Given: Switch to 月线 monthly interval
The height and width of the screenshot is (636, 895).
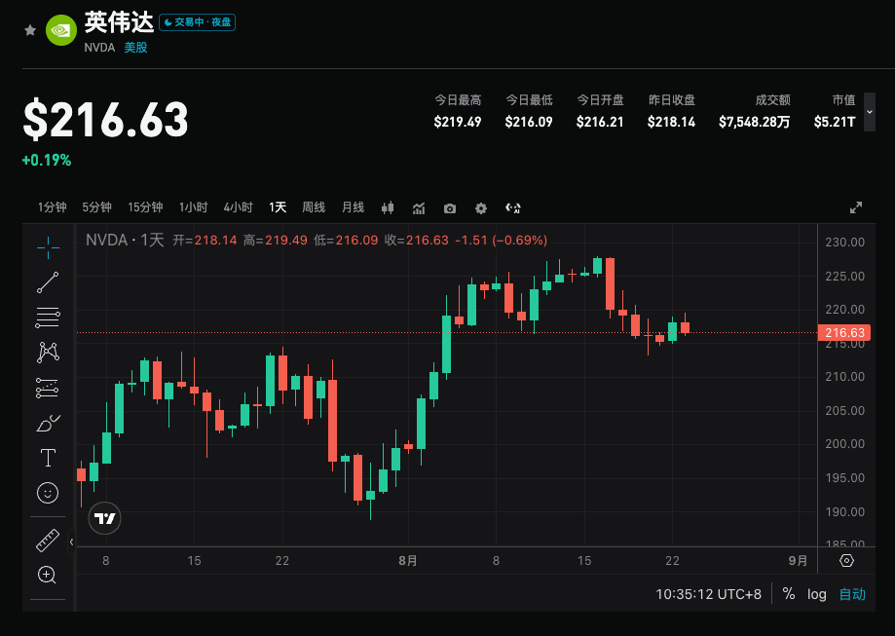Looking at the screenshot, I should tap(353, 207).
